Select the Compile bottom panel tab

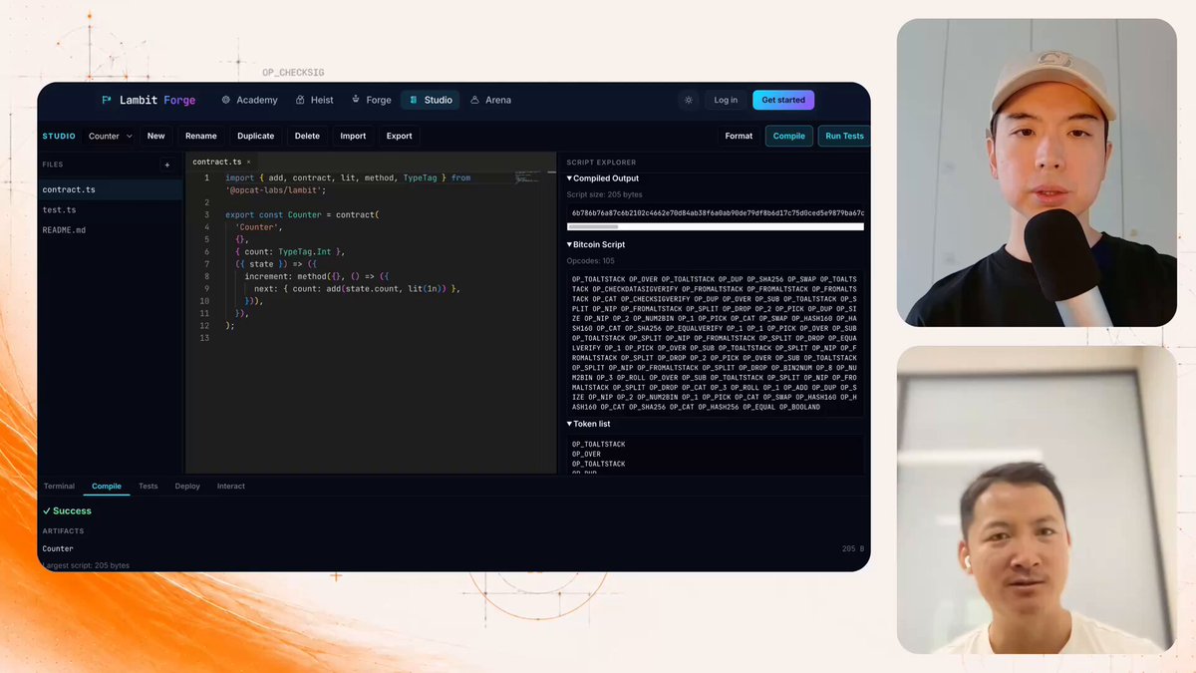tap(107, 487)
